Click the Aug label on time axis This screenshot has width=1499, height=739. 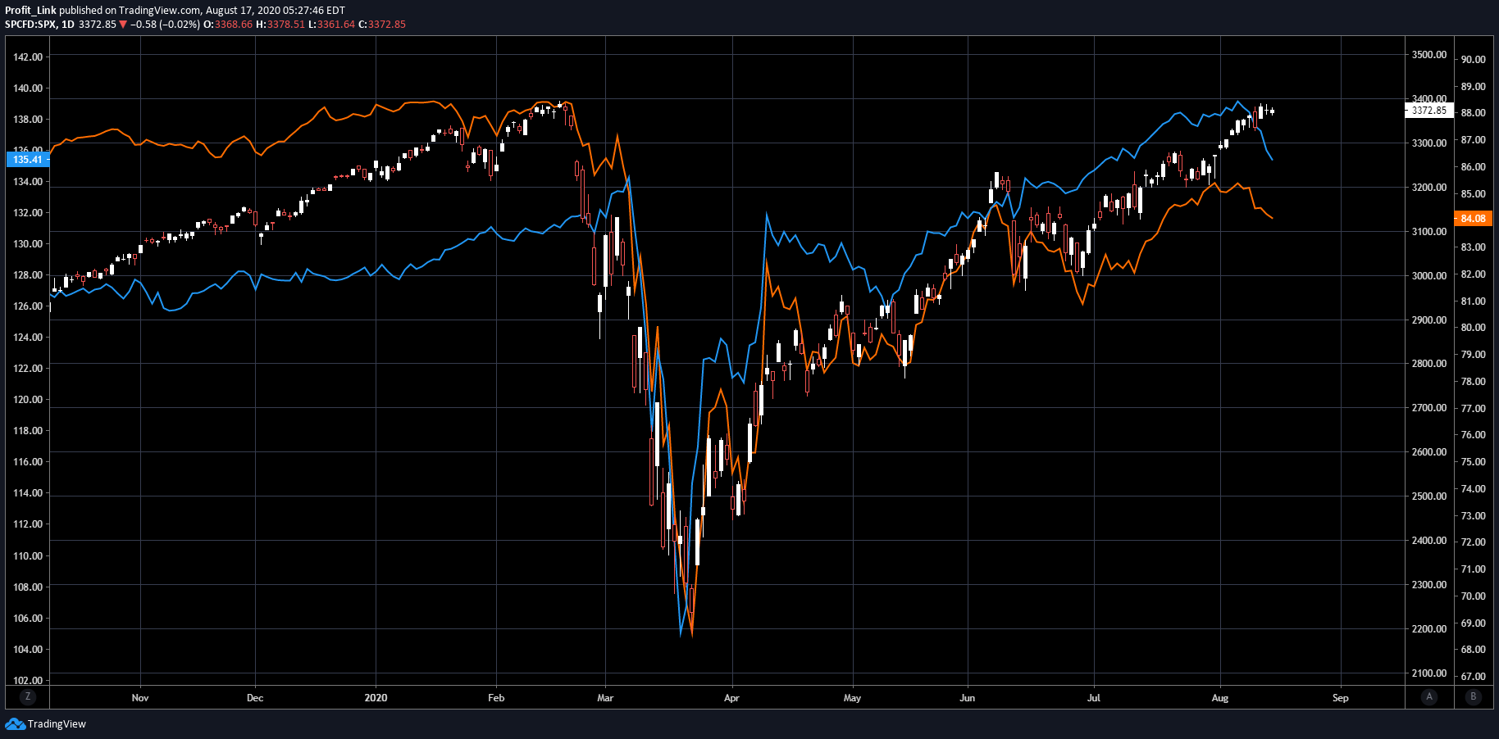coord(1220,698)
